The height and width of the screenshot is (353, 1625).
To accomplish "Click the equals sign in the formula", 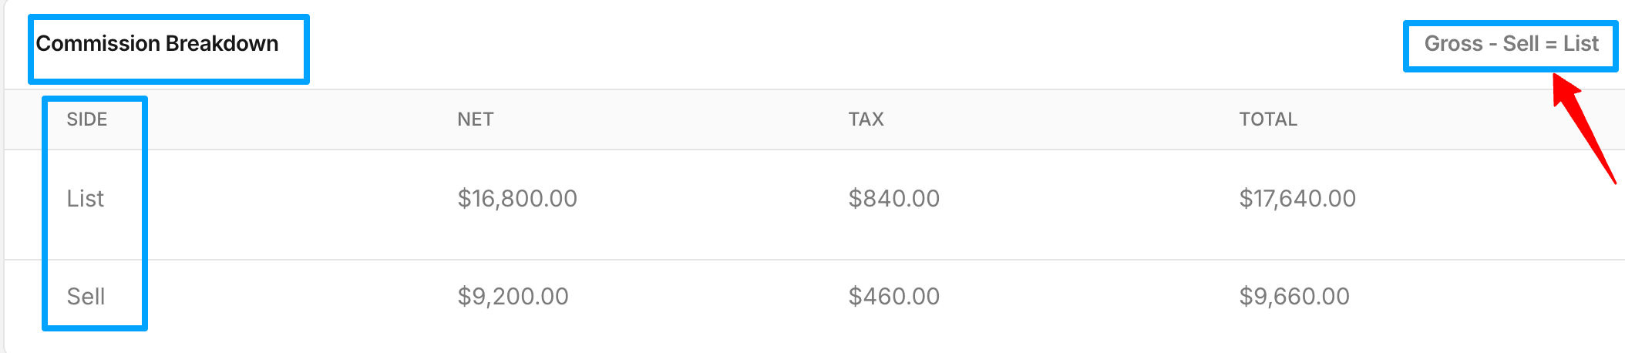I will (x=1551, y=44).
